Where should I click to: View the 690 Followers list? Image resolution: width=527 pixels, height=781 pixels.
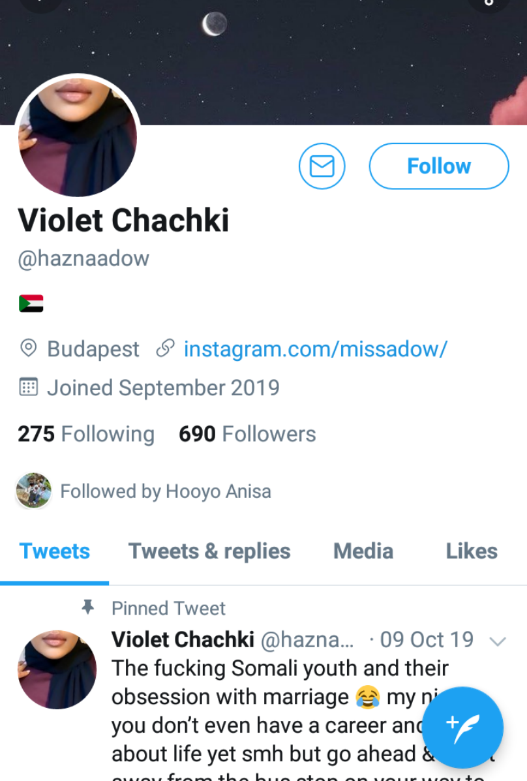click(247, 434)
